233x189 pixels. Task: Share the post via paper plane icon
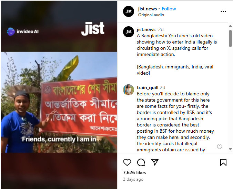[x=155, y=162]
